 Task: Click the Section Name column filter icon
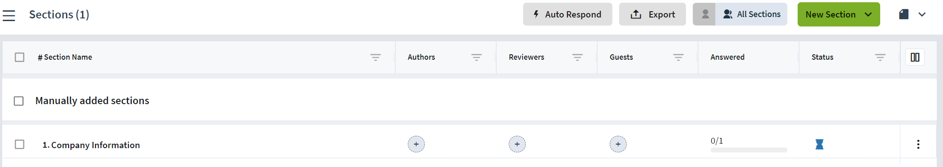(375, 57)
